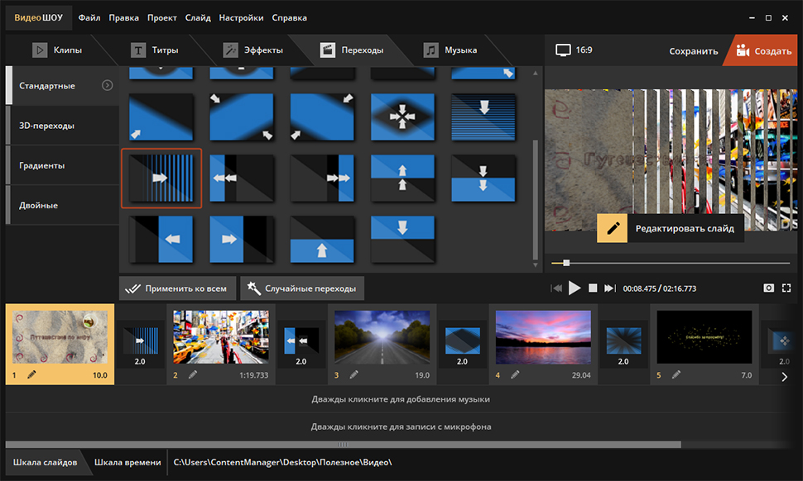
Task: Switch to the Музыка tab
Action: point(450,50)
